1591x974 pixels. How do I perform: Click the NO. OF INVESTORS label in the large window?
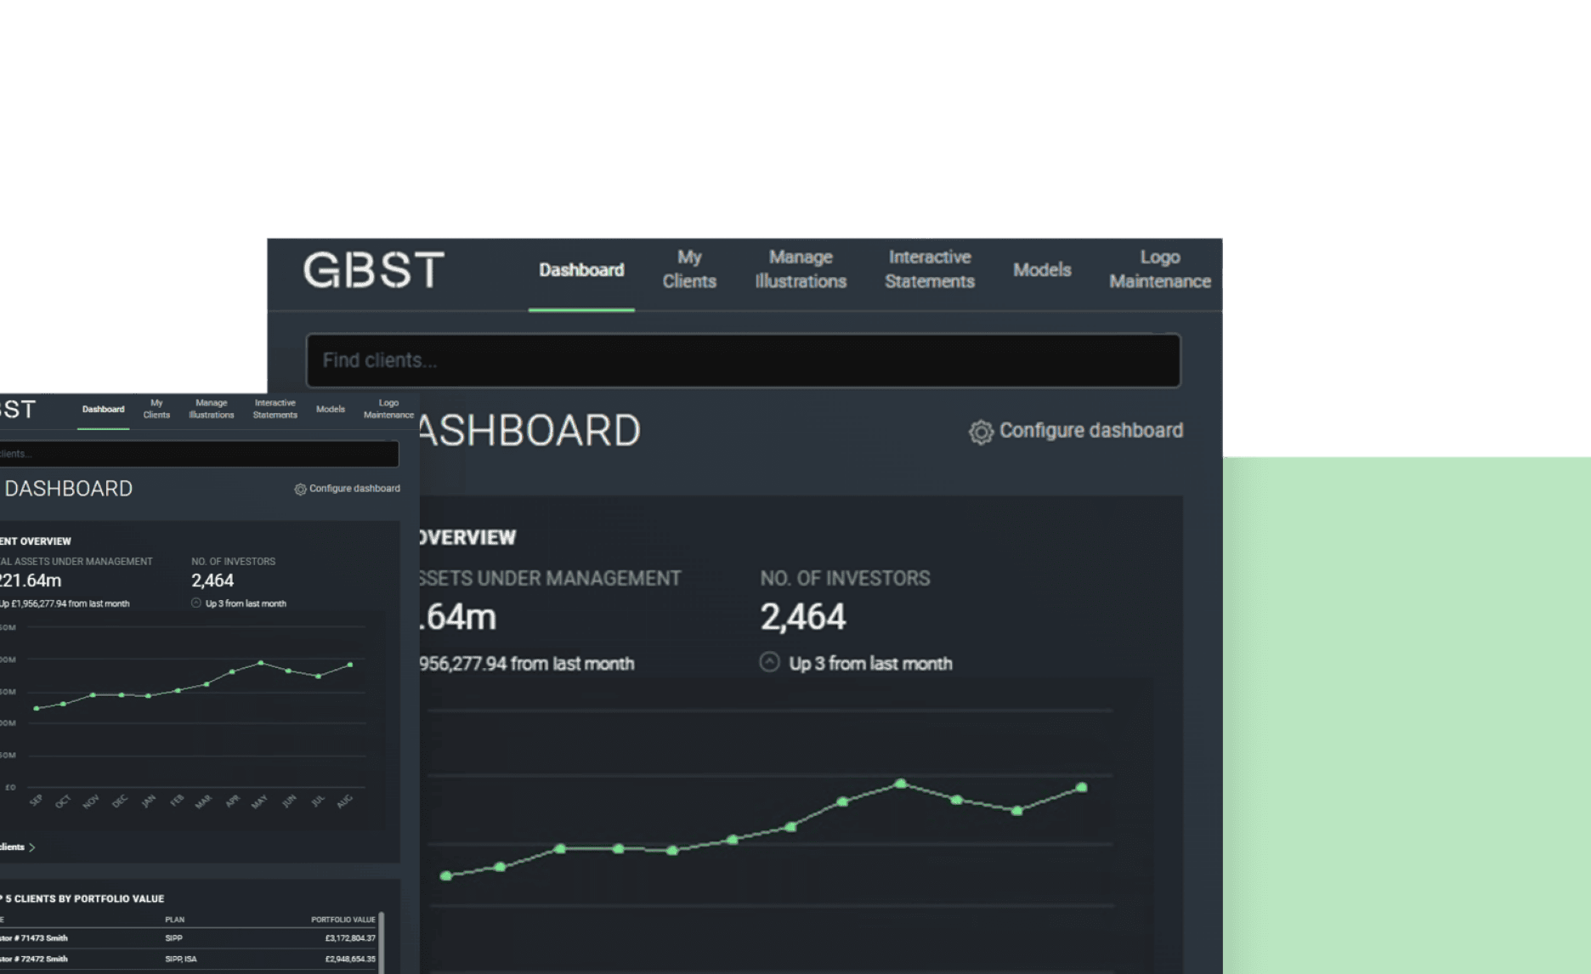coord(845,579)
